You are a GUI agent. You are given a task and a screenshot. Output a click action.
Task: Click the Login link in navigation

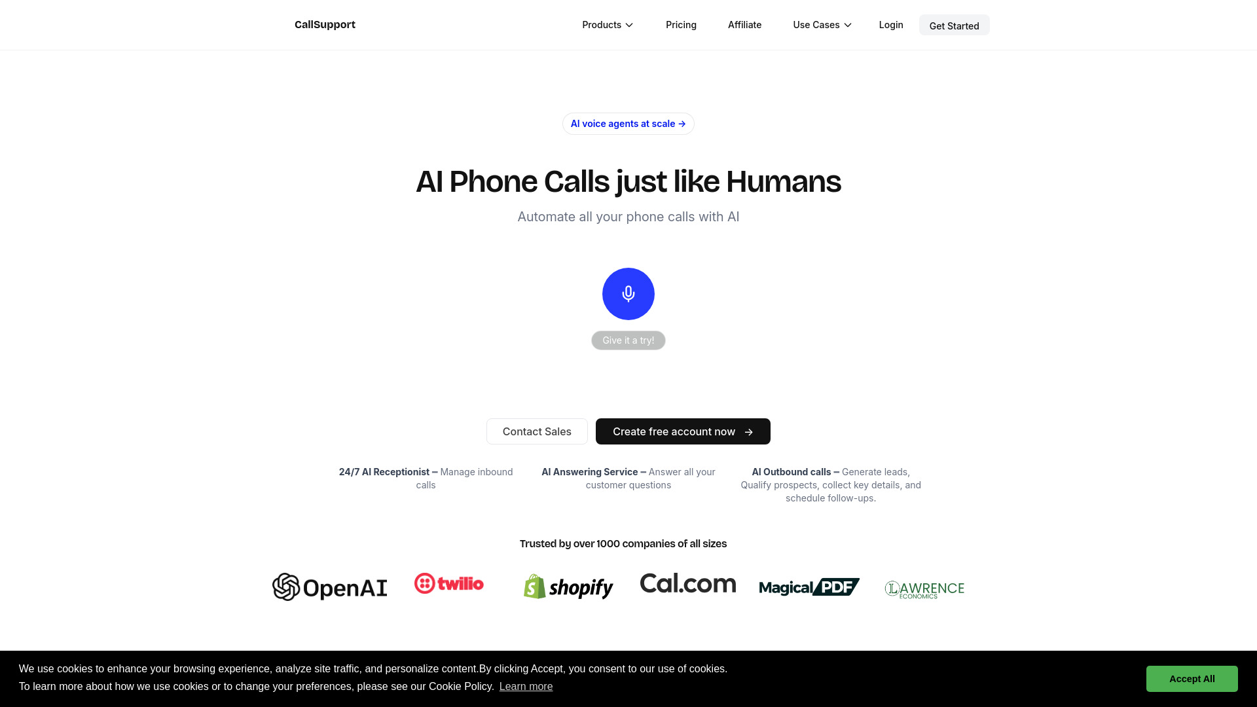tap(890, 24)
